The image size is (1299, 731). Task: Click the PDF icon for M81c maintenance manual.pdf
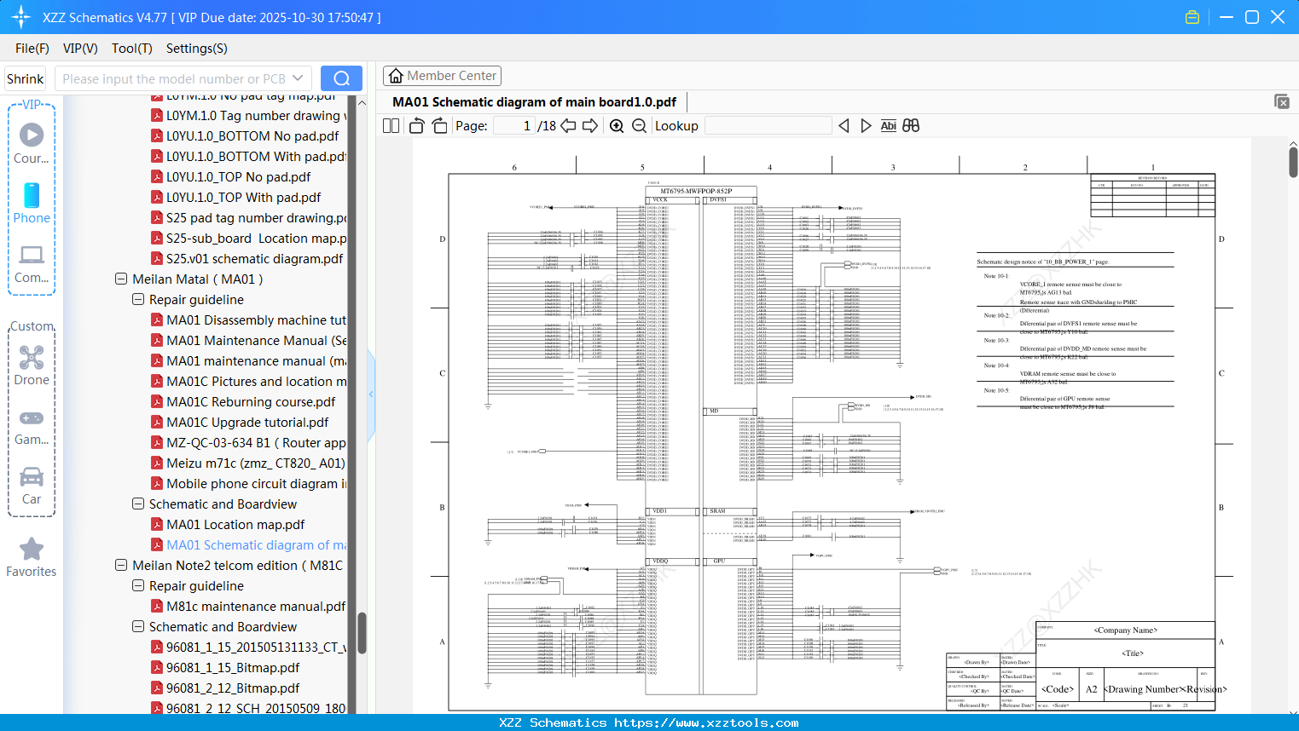[x=157, y=607]
